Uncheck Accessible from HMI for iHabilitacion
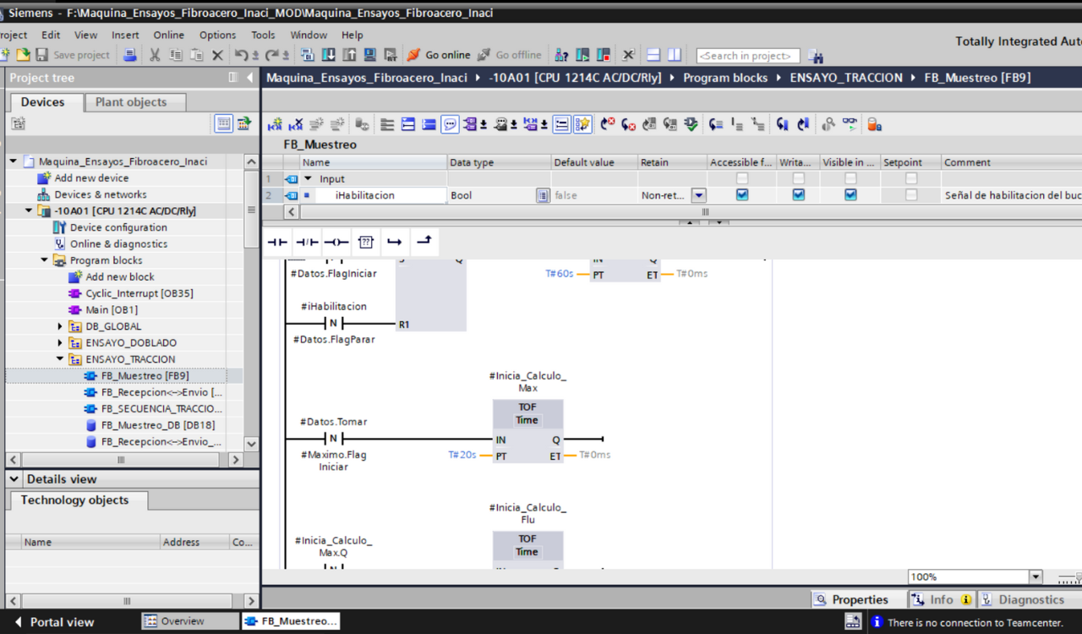Screen dimensions: 1082x634 click(741, 195)
